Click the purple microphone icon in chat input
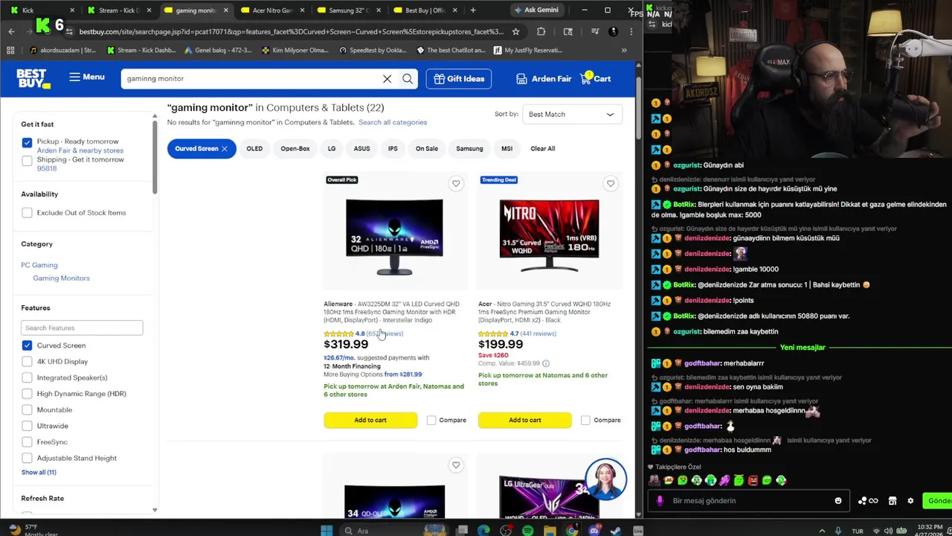 659,500
